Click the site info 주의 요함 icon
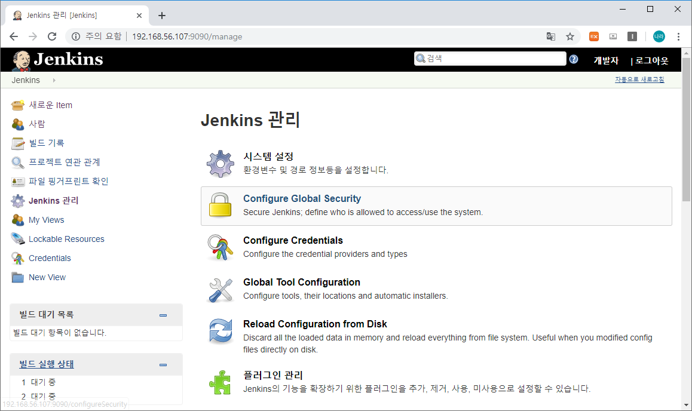Image resolution: width=692 pixels, height=411 pixels. click(x=76, y=36)
